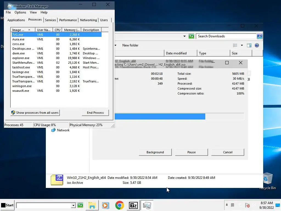
Task: Cancel the 7-Zip extraction
Action: point(227,152)
